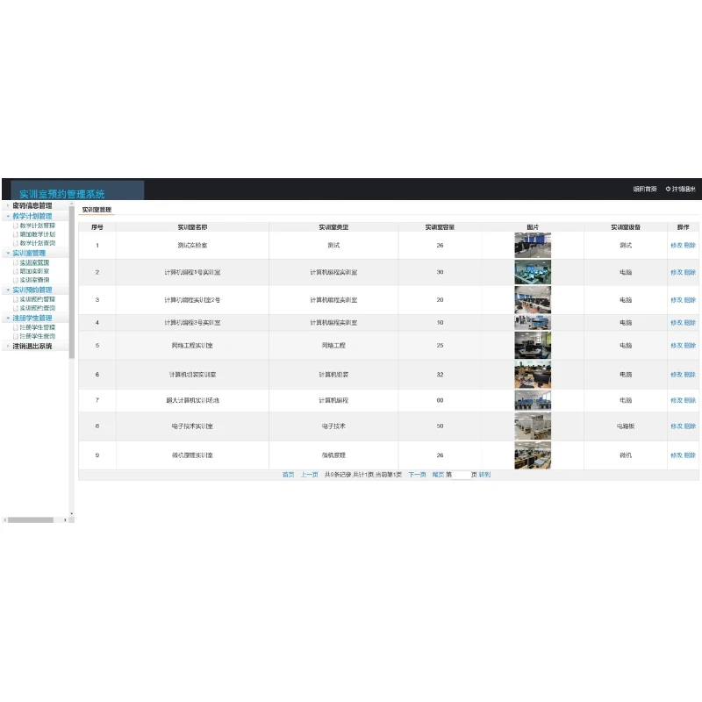Screen dimensions: 702x702
Task: Open the thumbnail image for row 1
Action: 533,246
